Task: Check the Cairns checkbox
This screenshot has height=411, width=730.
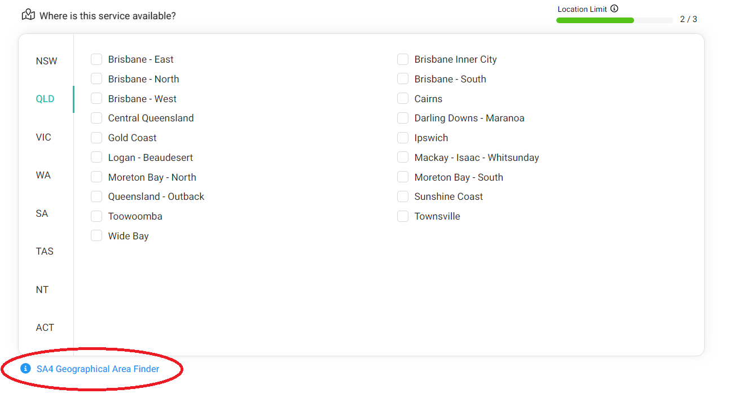Action: (x=403, y=99)
